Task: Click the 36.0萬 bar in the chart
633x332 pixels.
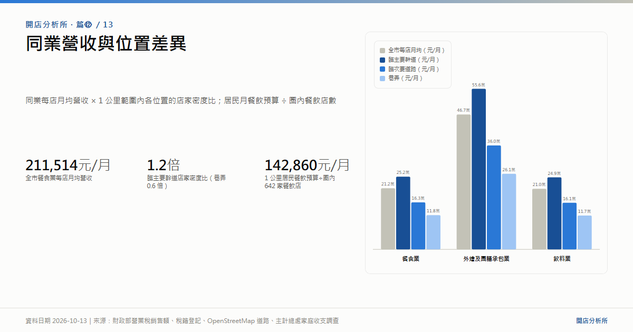Action: [x=494, y=198]
